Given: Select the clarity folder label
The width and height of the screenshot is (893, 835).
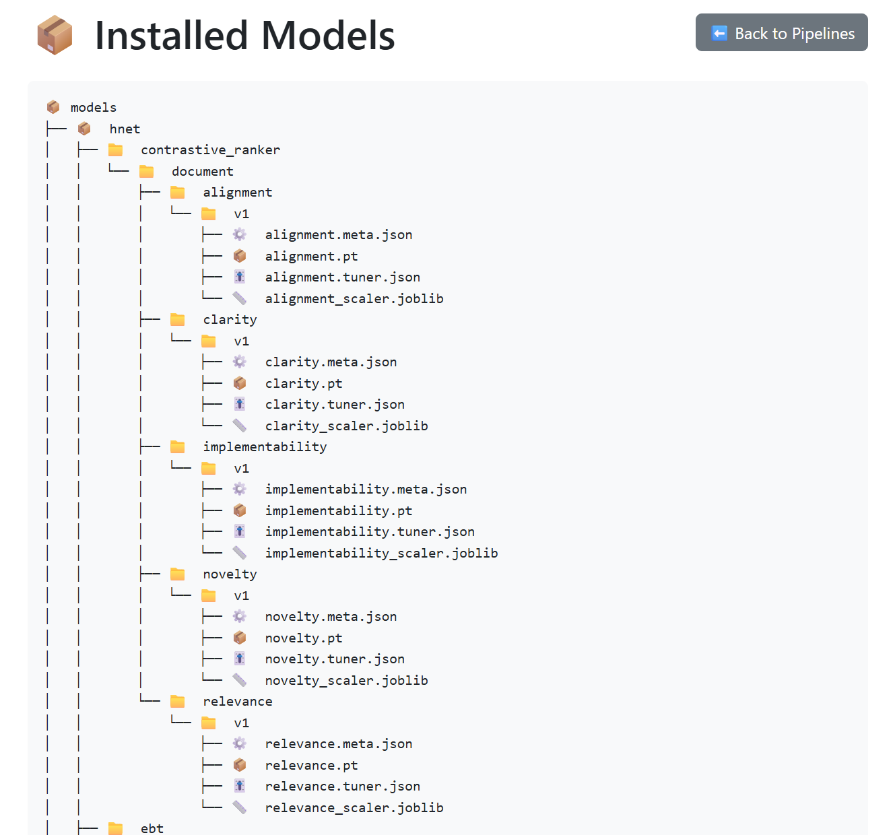Looking at the screenshot, I should [x=230, y=320].
